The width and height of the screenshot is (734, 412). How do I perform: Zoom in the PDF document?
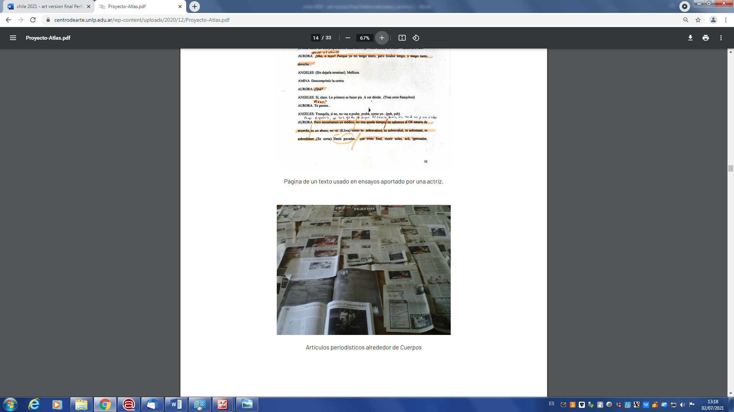pyautogui.click(x=382, y=38)
